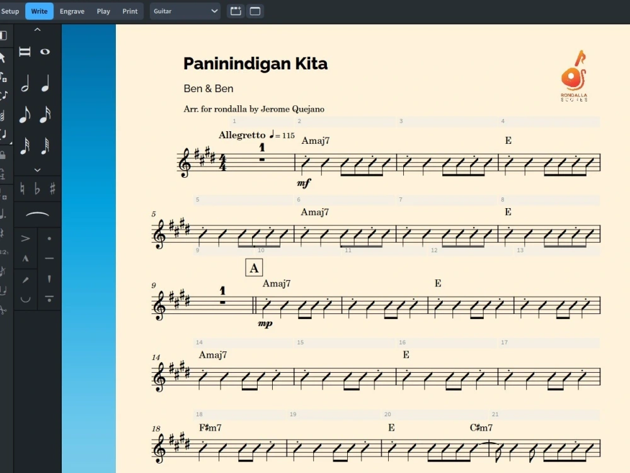Open the tuplets 3:2 tool
The image size is (630, 473).
(4, 252)
